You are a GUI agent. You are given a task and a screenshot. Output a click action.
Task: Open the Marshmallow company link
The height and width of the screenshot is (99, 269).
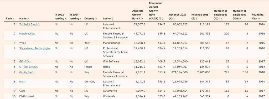pyautogui.click(x=27, y=34)
